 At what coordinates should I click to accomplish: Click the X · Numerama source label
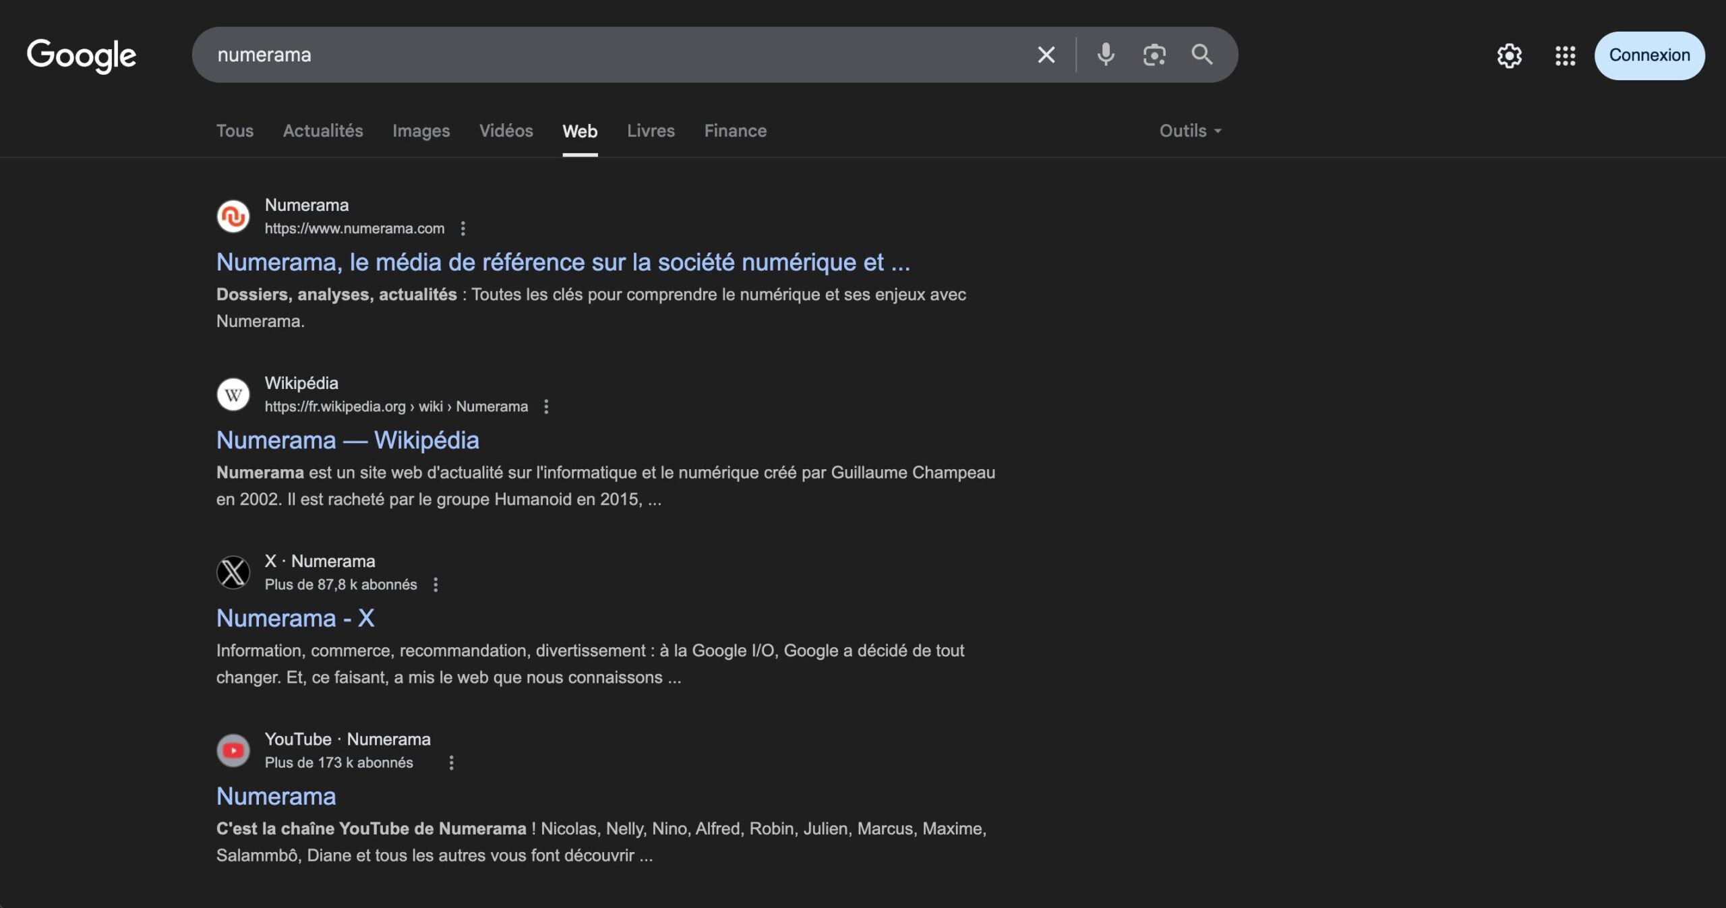tap(320, 561)
